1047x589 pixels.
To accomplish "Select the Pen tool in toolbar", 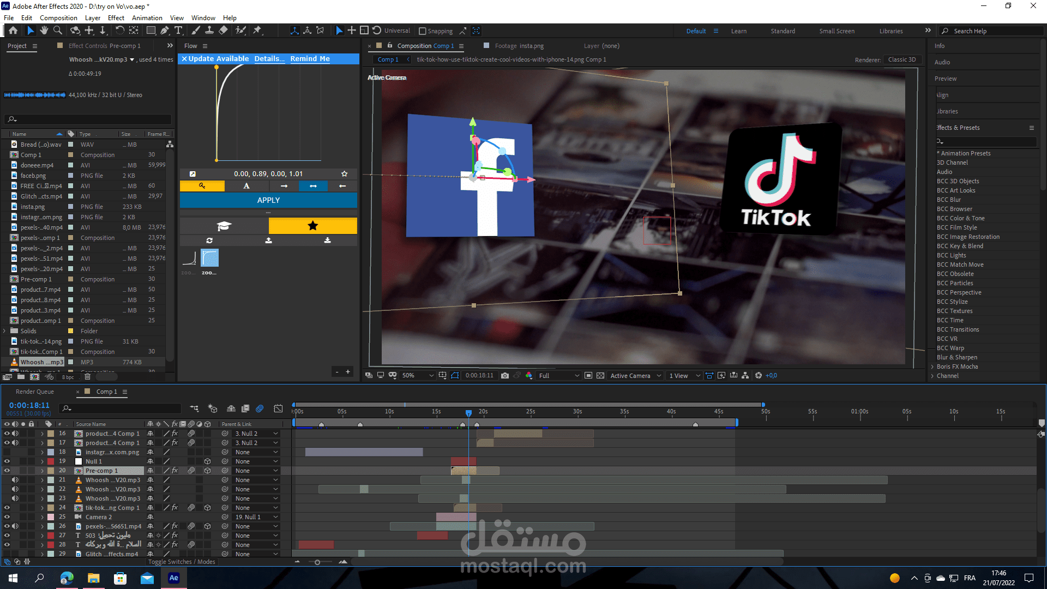I will tap(165, 31).
